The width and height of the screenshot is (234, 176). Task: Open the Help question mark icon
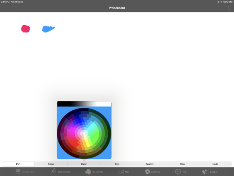(x=178, y=172)
